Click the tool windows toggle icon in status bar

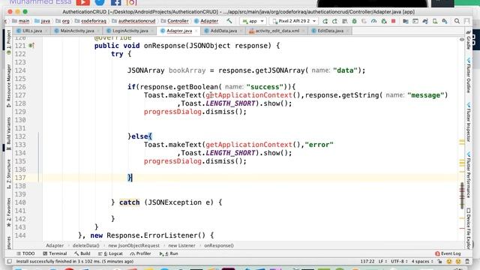pos(10,262)
